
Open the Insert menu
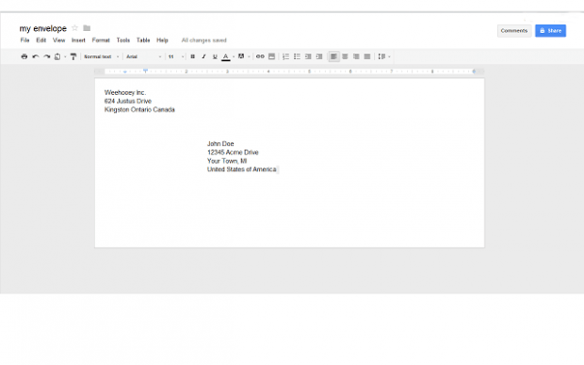(78, 40)
